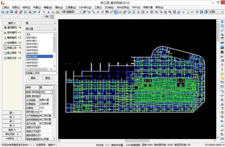Click the scissors cut icon

[48, 12]
